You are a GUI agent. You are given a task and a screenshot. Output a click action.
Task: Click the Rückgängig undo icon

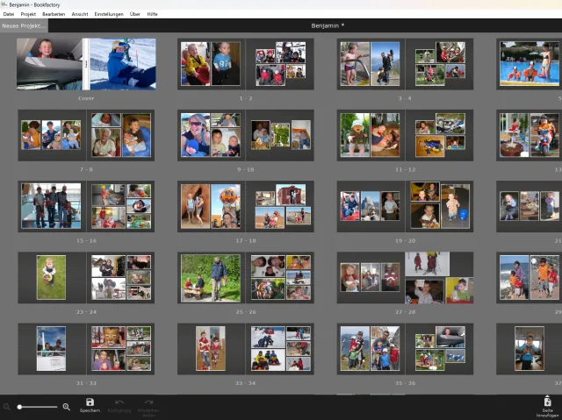[119, 402]
